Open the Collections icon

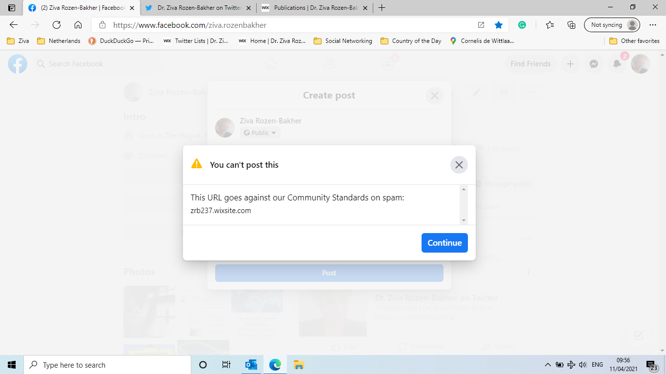pos(571,25)
